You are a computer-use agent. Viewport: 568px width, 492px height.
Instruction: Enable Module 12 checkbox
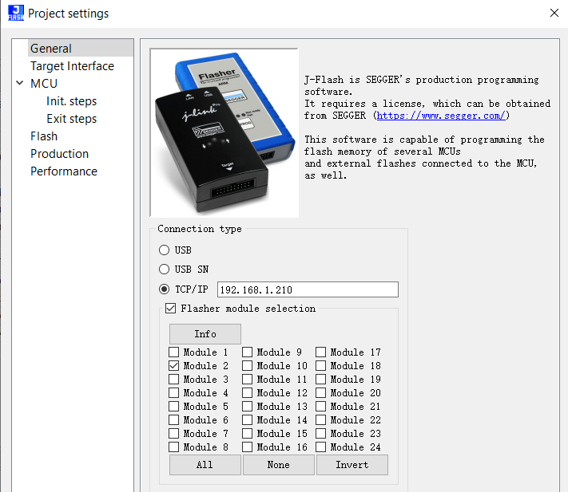248,392
